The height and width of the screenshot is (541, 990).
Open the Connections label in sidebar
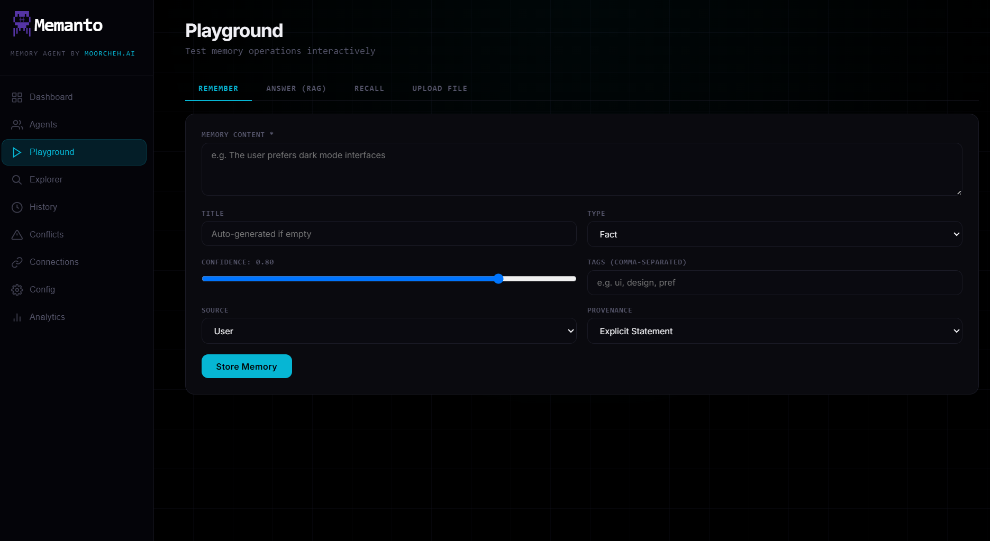click(x=54, y=262)
